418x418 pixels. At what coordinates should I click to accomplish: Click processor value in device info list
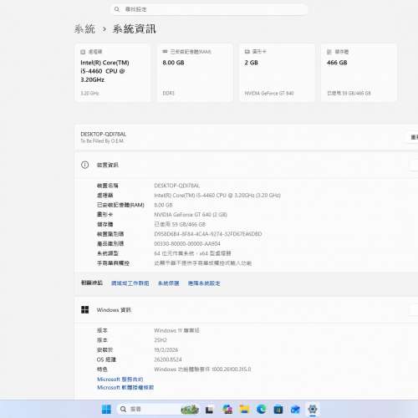pos(217,195)
